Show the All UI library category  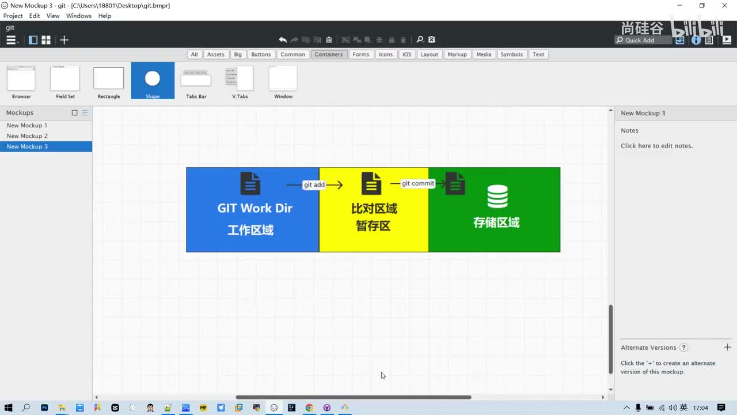point(194,54)
